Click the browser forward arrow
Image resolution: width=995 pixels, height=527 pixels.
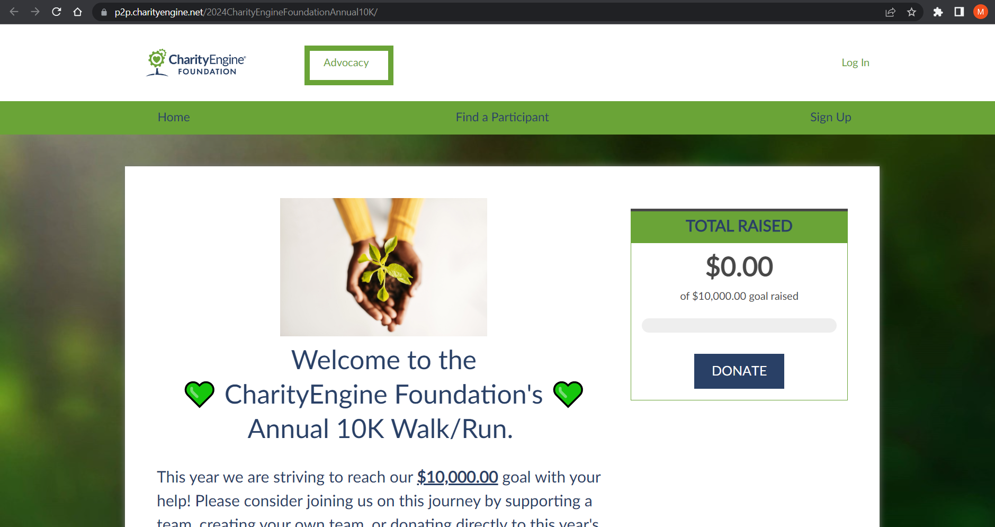(35, 12)
